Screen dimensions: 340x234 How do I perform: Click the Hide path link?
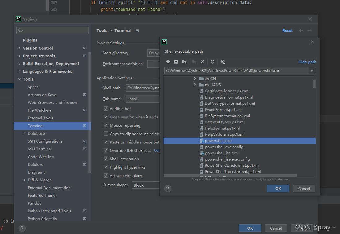click(x=307, y=62)
